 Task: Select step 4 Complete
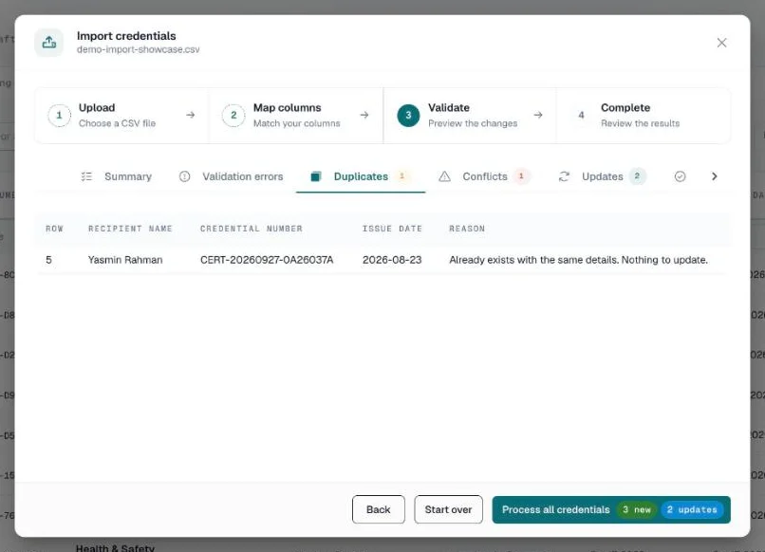coord(643,116)
